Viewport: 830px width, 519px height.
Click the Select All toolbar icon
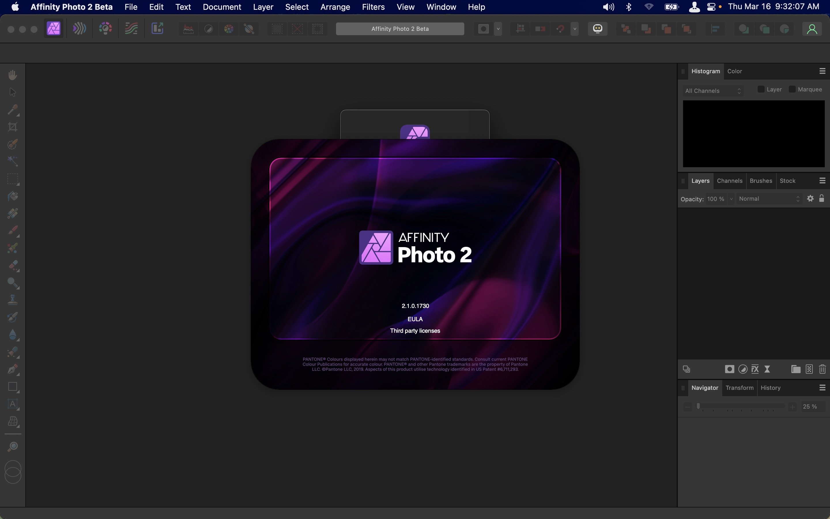coord(277,29)
